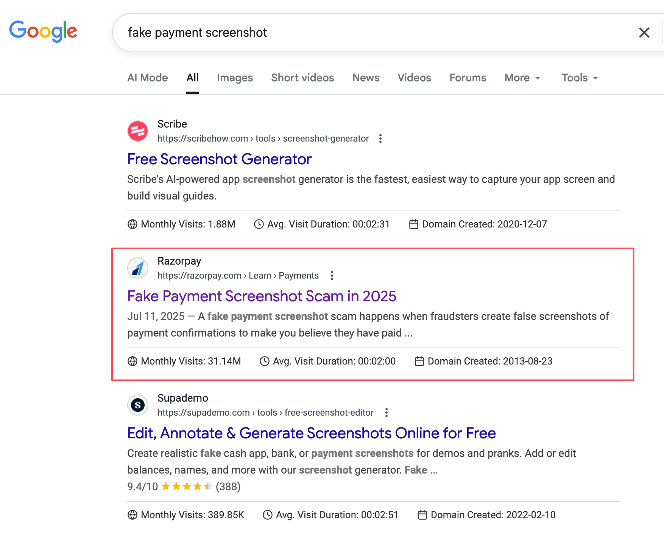Open the Free Screenshot Generator link
Image resolution: width=664 pixels, height=536 pixels.
click(x=219, y=159)
